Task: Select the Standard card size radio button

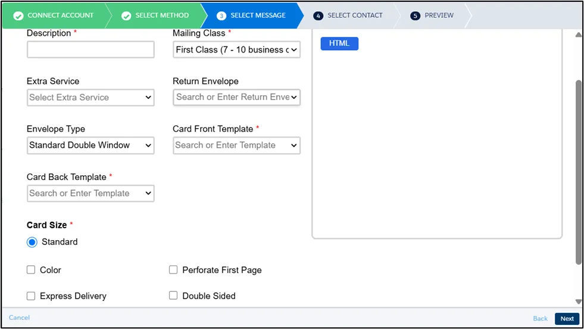Action: [32, 242]
